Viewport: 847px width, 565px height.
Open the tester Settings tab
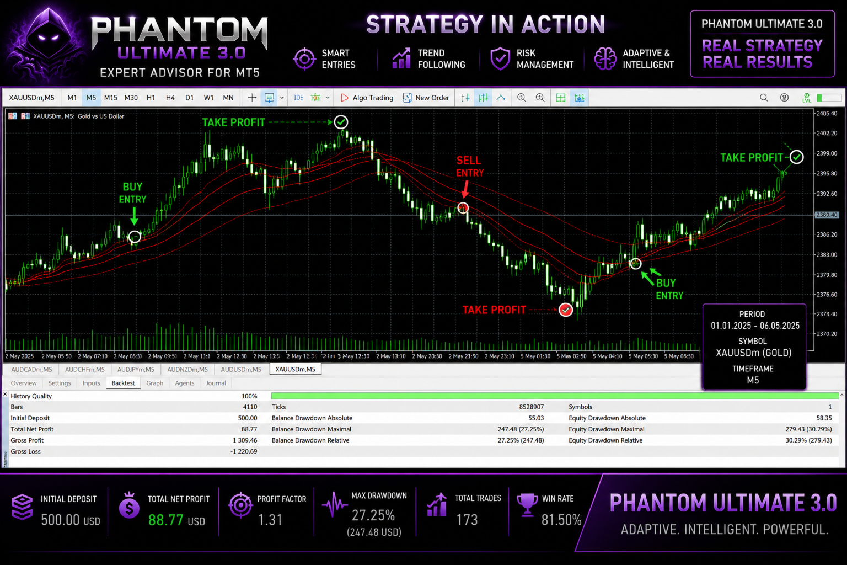[x=60, y=383]
